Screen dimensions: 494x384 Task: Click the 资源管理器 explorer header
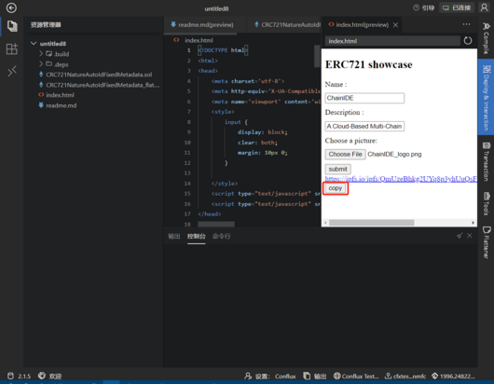click(46, 24)
